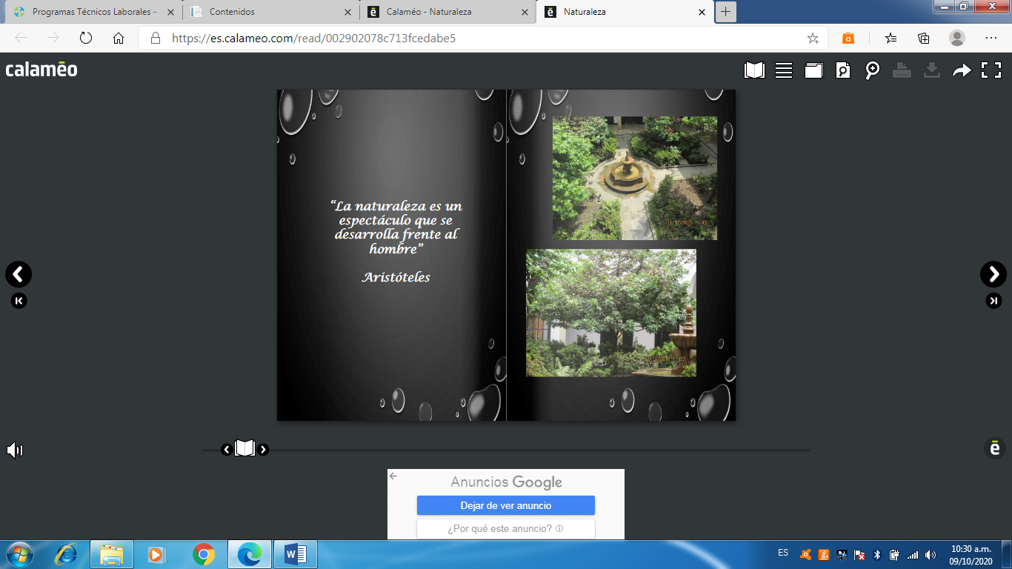This screenshot has height=569, width=1012.
Task: Open the table of contents list icon
Action: click(x=784, y=70)
